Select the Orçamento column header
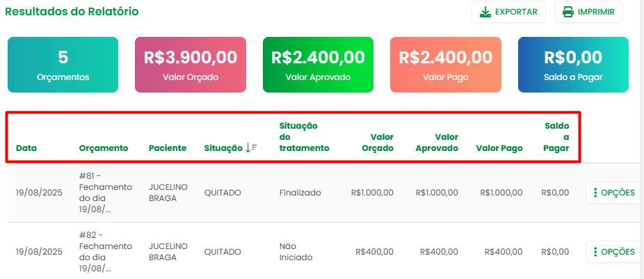The height and width of the screenshot is (279, 644). pos(104,148)
